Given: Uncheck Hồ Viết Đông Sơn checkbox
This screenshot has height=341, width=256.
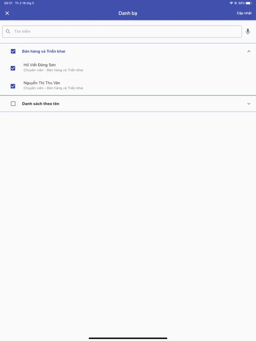Looking at the screenshot, I should point(13,68).
